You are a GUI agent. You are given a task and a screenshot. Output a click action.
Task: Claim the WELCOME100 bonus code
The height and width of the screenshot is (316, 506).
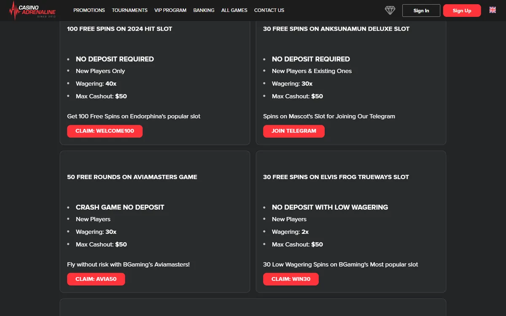pyautogui.click(x=105, y=131)
